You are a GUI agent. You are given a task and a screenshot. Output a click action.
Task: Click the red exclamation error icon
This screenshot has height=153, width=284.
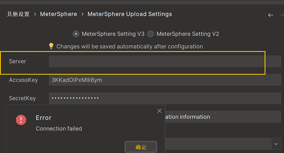pos(21,120)
